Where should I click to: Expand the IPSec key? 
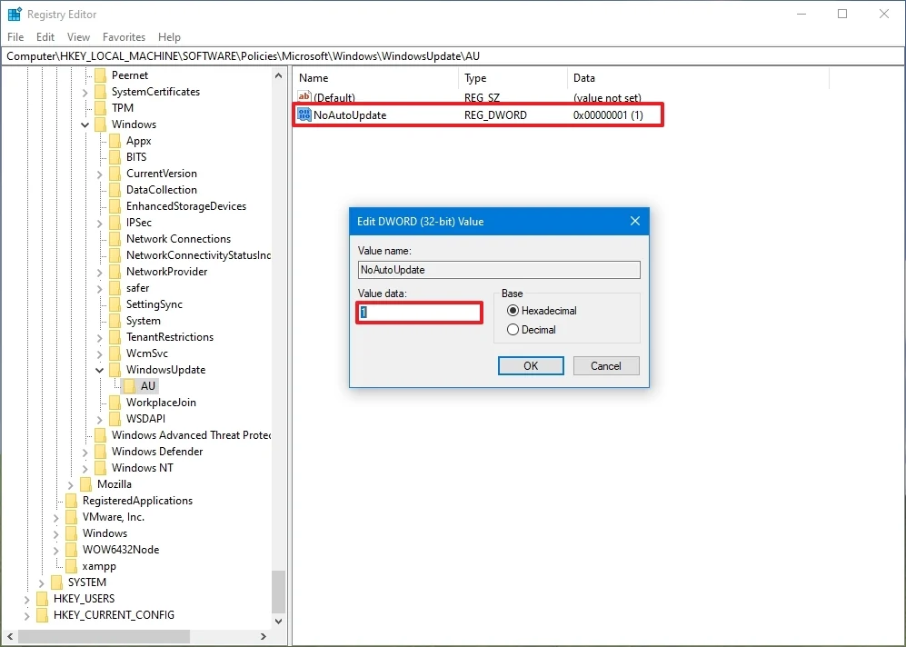[x=99, y=223]
